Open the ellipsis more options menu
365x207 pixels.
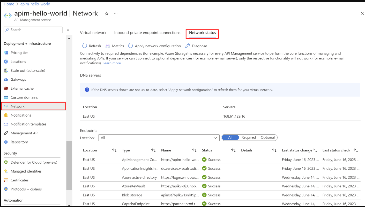(116, 13)
